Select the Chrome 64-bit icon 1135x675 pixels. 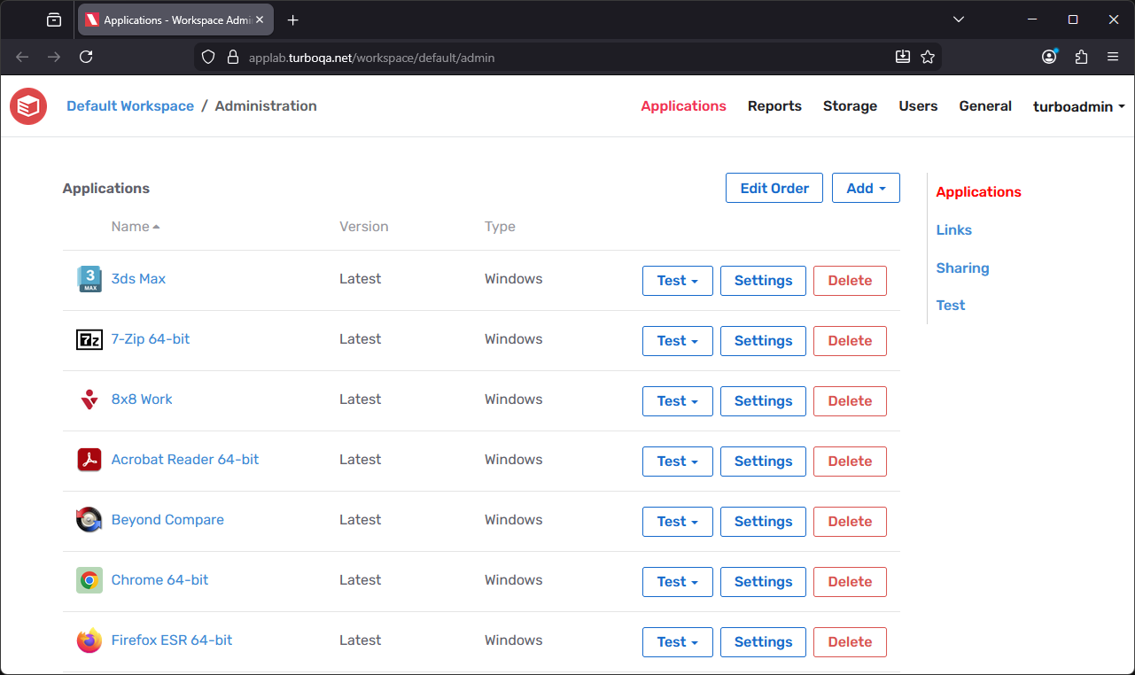(x=89, y=579)
